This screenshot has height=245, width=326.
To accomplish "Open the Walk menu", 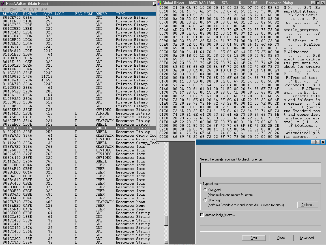I will (13, 9).
